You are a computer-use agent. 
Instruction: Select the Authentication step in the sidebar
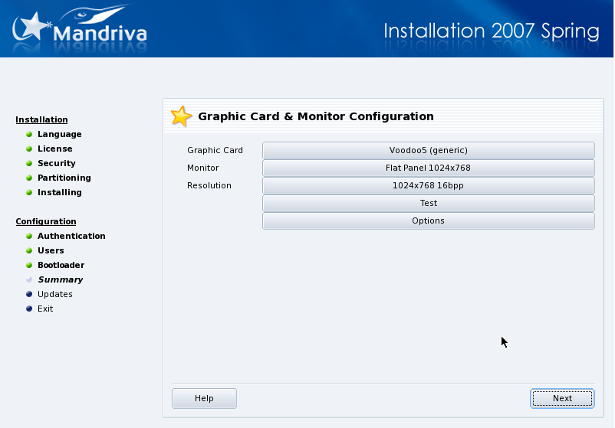coord(71,236)
